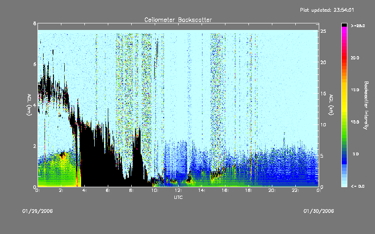This screenshot has height=234, width=375.
Task: Select the "Plot updated: 23:54:01" timestamp
Action: point(327,10)
